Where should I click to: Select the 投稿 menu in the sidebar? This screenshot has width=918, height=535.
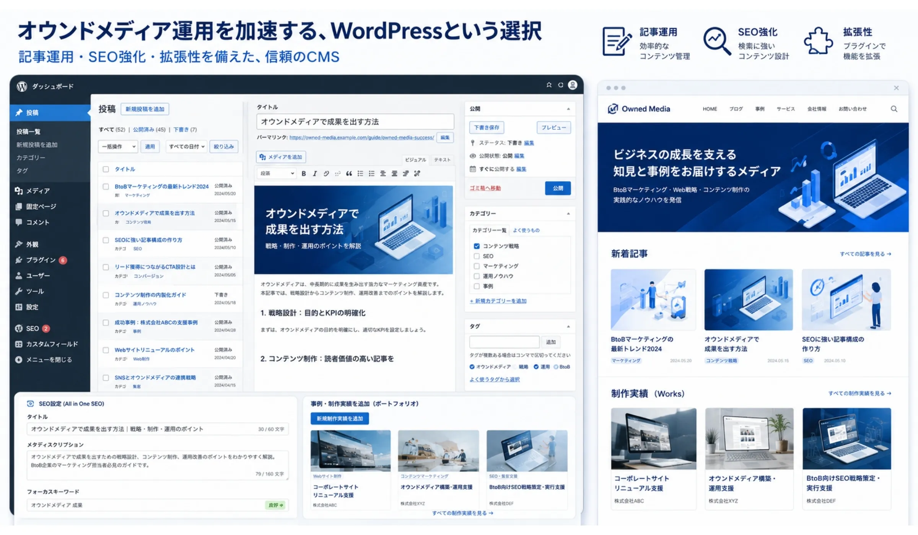tap(50, 112)
